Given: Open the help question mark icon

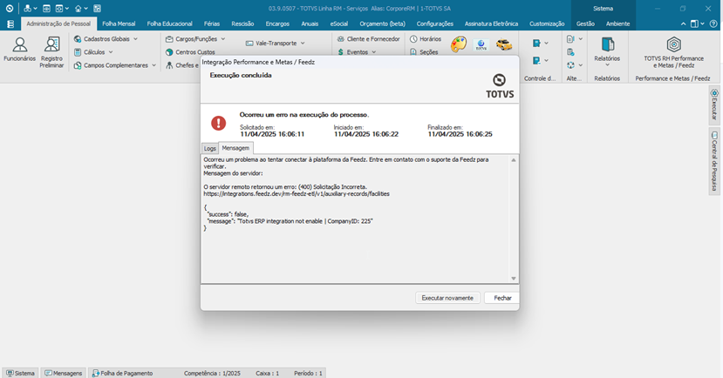Looking at the screenshot, I should (713, 24).
